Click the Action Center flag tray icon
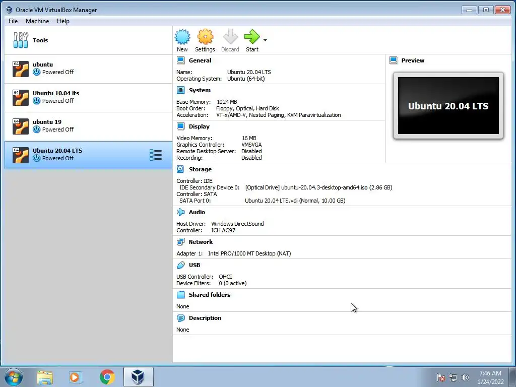Image resolution: width=516 pixels, height=387 pixels. pos(440,377)
